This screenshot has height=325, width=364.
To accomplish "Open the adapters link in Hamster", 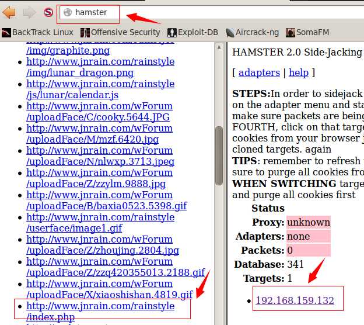I will click(259, 73).
